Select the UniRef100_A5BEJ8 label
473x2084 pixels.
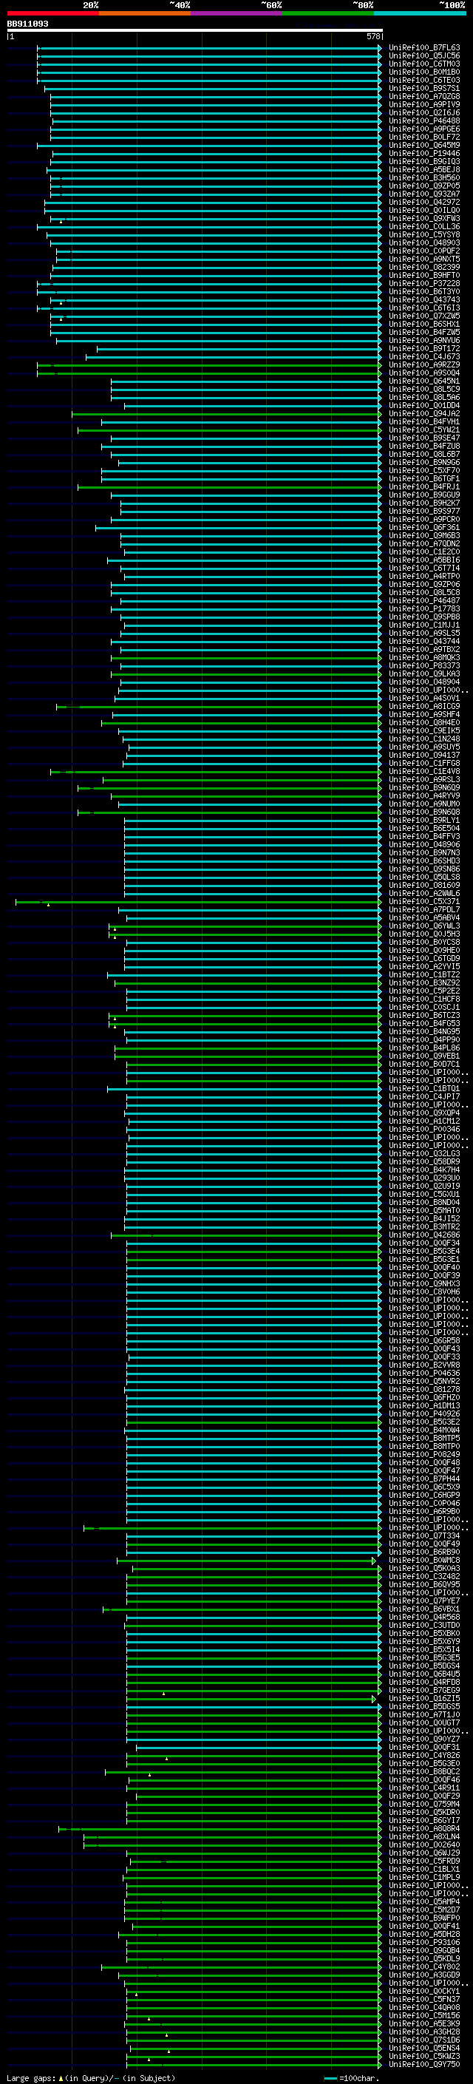[x=424, y=170]
